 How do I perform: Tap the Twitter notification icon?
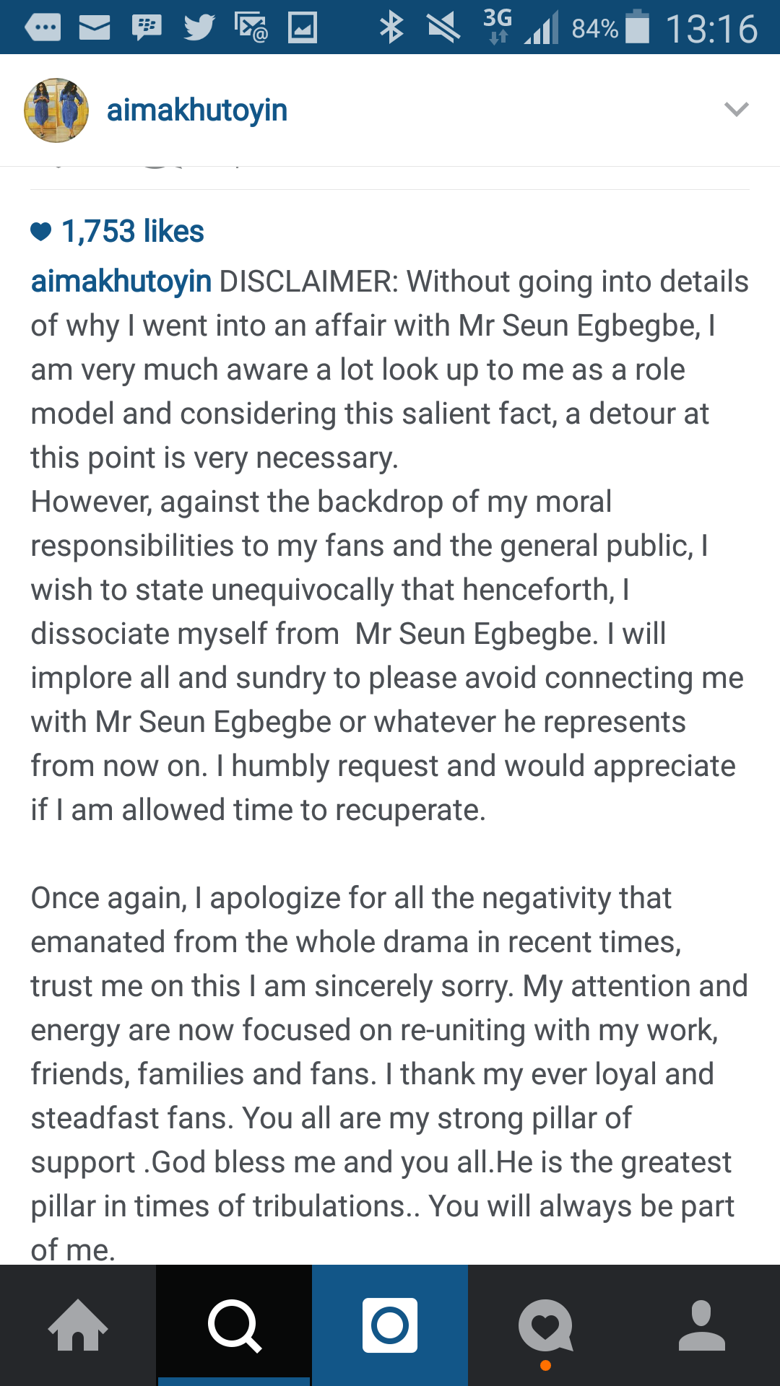(199, 28)
